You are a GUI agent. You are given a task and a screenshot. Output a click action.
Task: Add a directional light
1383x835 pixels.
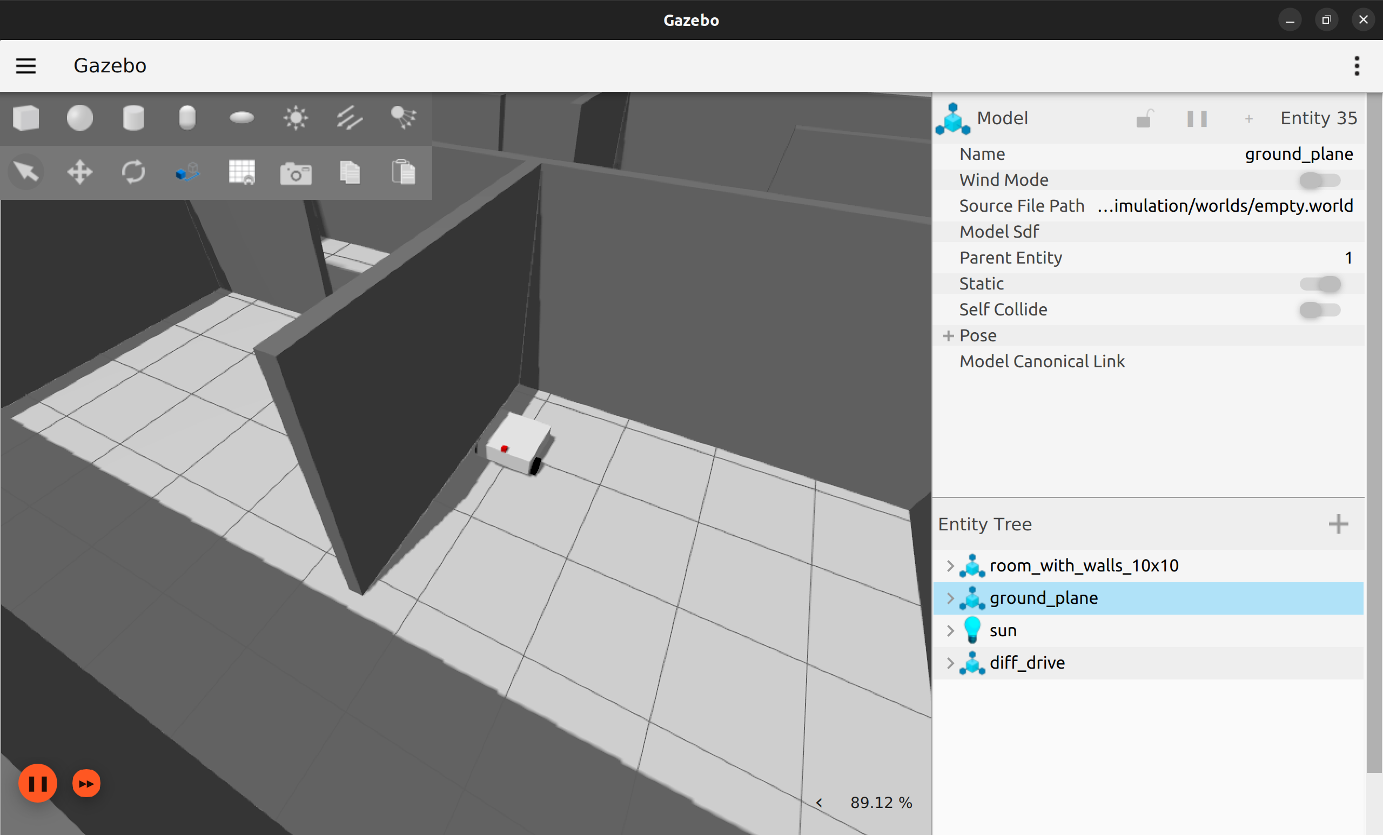[350, 118]
